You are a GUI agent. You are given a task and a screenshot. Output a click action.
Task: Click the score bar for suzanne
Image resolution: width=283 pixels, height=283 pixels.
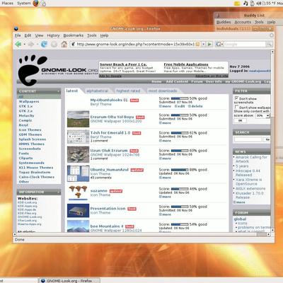click(x=180, y=189)
